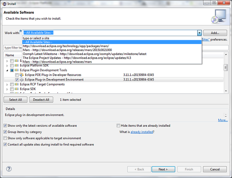Viewport: 232px width, 178px height.
Task: Close the Work with dropdown via its arrow
Action: 199,33
